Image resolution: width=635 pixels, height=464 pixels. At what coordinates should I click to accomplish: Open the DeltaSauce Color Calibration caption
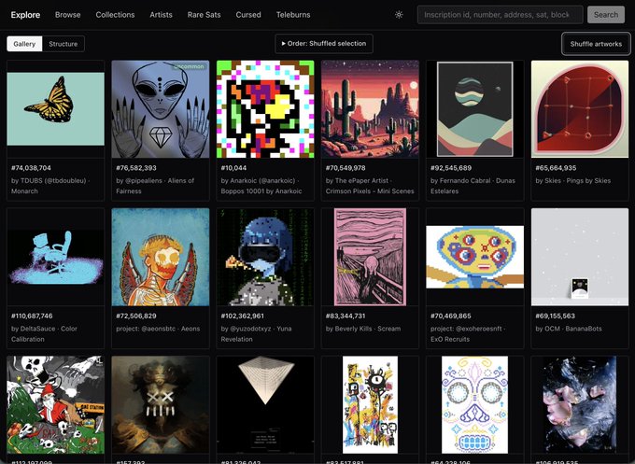click(44, 333)
